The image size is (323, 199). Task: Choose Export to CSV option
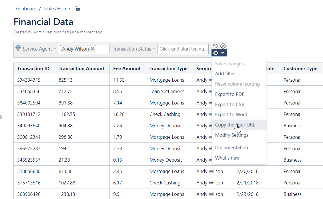(x=230, y=104)
